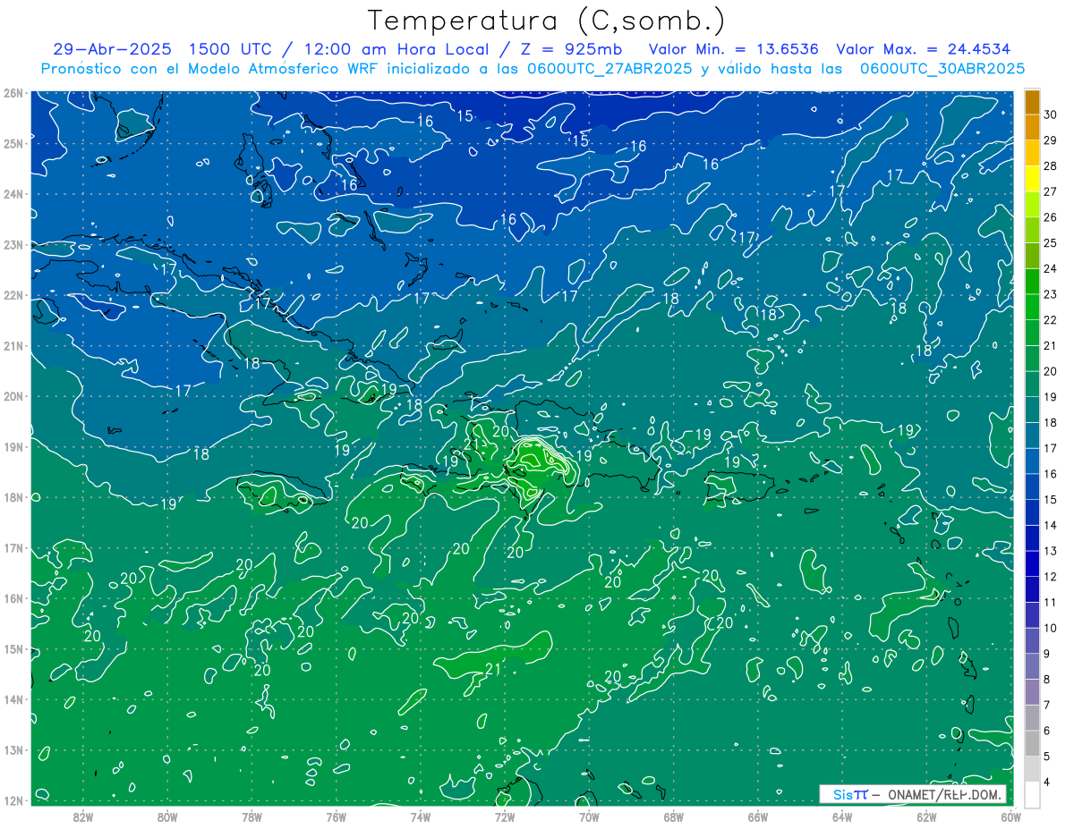
Task: Click the colorbar value label "4"
Action: tap(1047, 782)
